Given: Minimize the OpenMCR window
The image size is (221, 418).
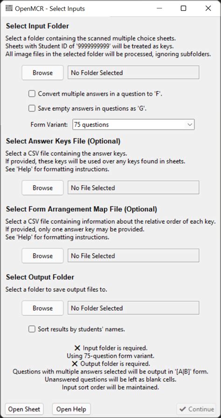Looking at the screenshot, I should pyautogui.click(x=159, y=8).
